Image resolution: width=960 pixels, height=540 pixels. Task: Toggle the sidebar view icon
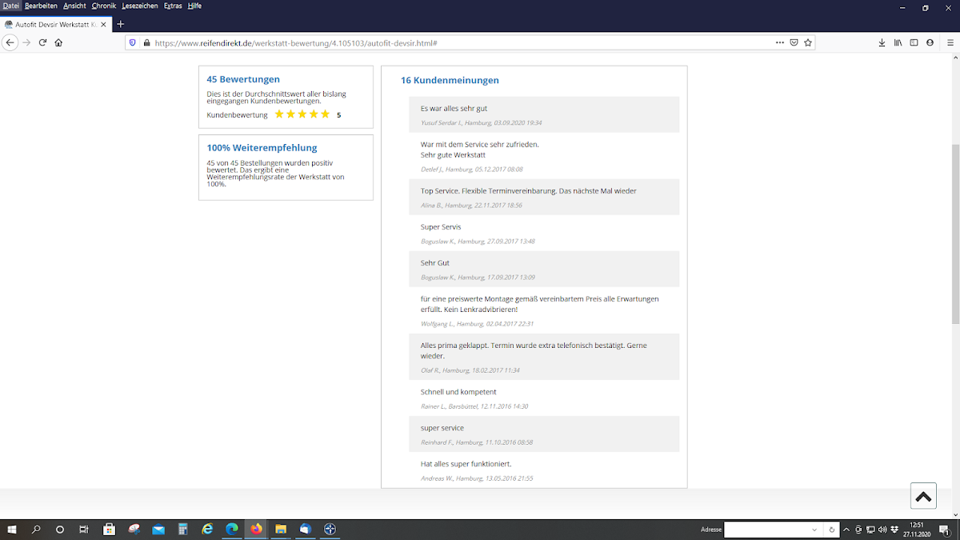click(x=914, y=42)
